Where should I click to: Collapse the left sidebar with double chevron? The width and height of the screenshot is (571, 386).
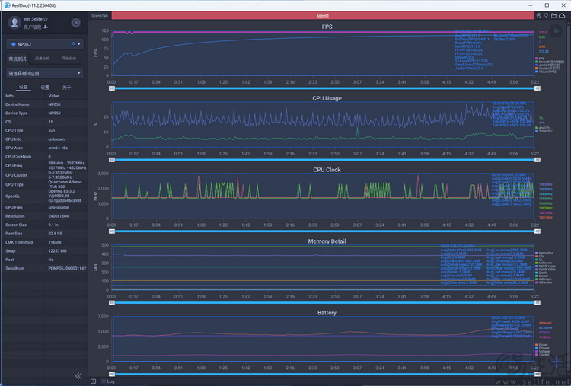(x=78, y=375)
